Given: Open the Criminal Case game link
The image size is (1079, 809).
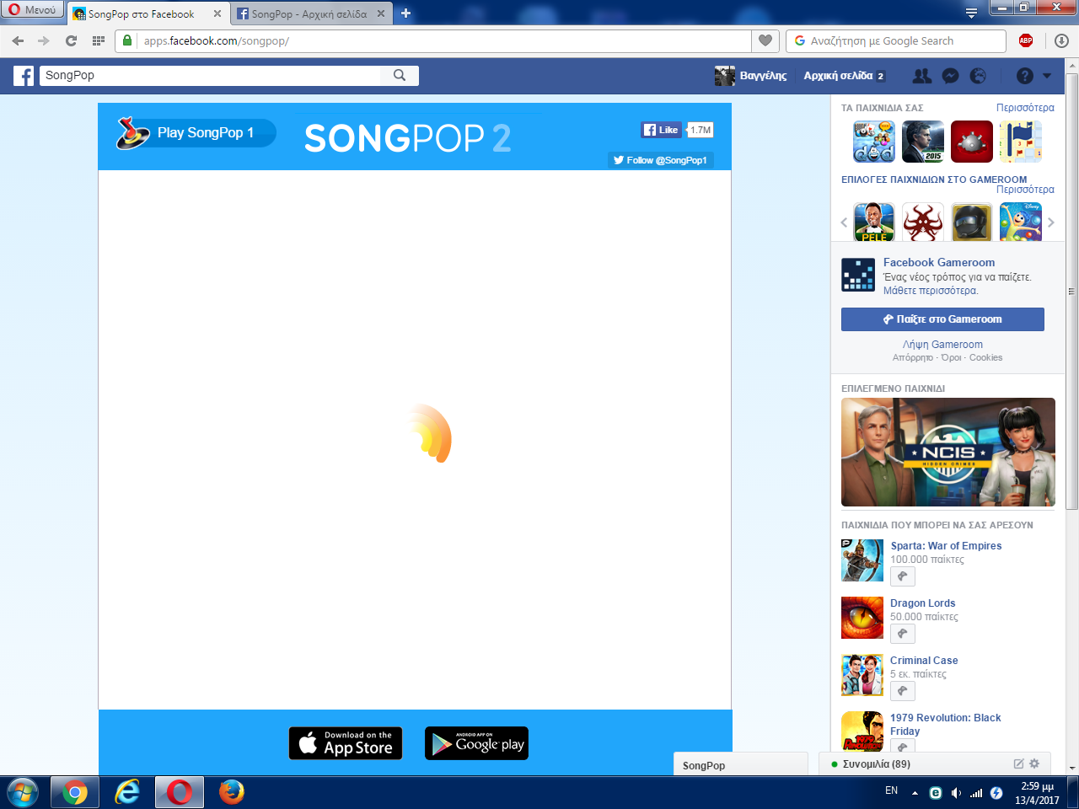Looking at the screenshot, I should (924, 661).
